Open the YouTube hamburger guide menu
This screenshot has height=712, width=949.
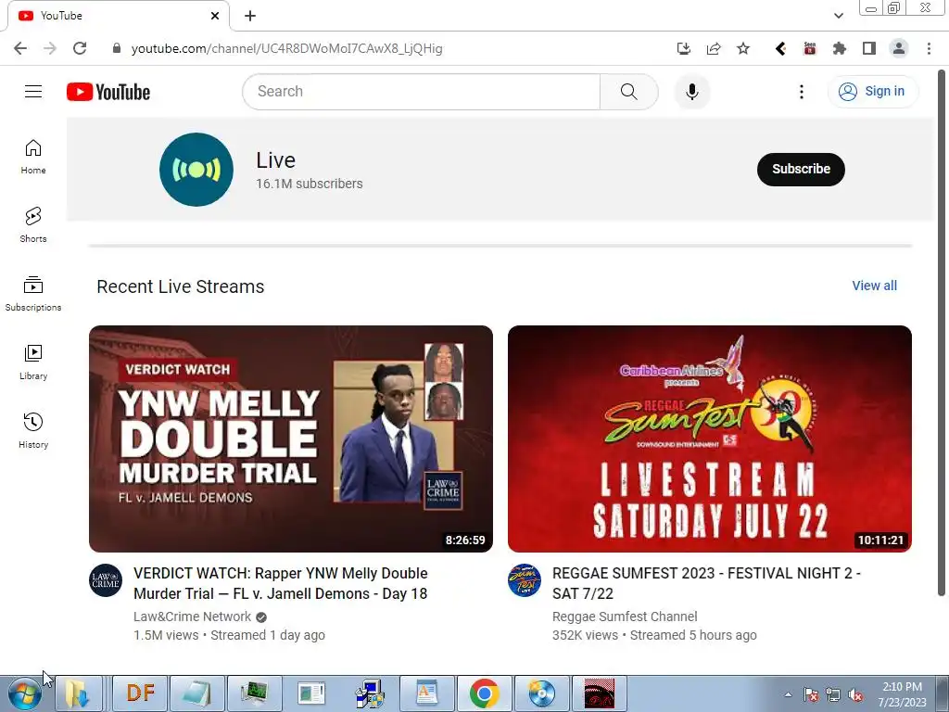(33, 92)
